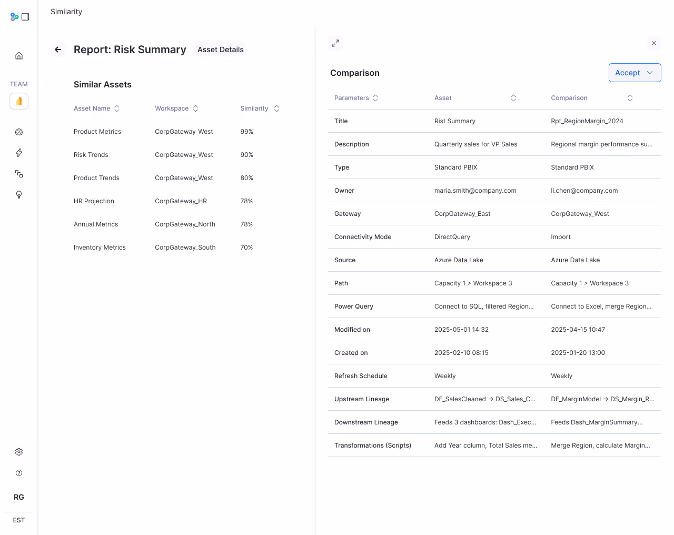The width and height of the screenshot is (674, 535).
Task: Click the 90% similarity value
Action: coord(247,155)
